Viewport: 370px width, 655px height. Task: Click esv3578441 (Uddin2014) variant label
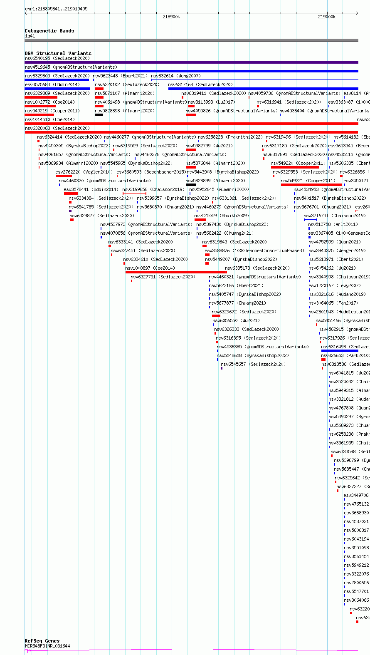pyautogui.click(x=91, y=189)
